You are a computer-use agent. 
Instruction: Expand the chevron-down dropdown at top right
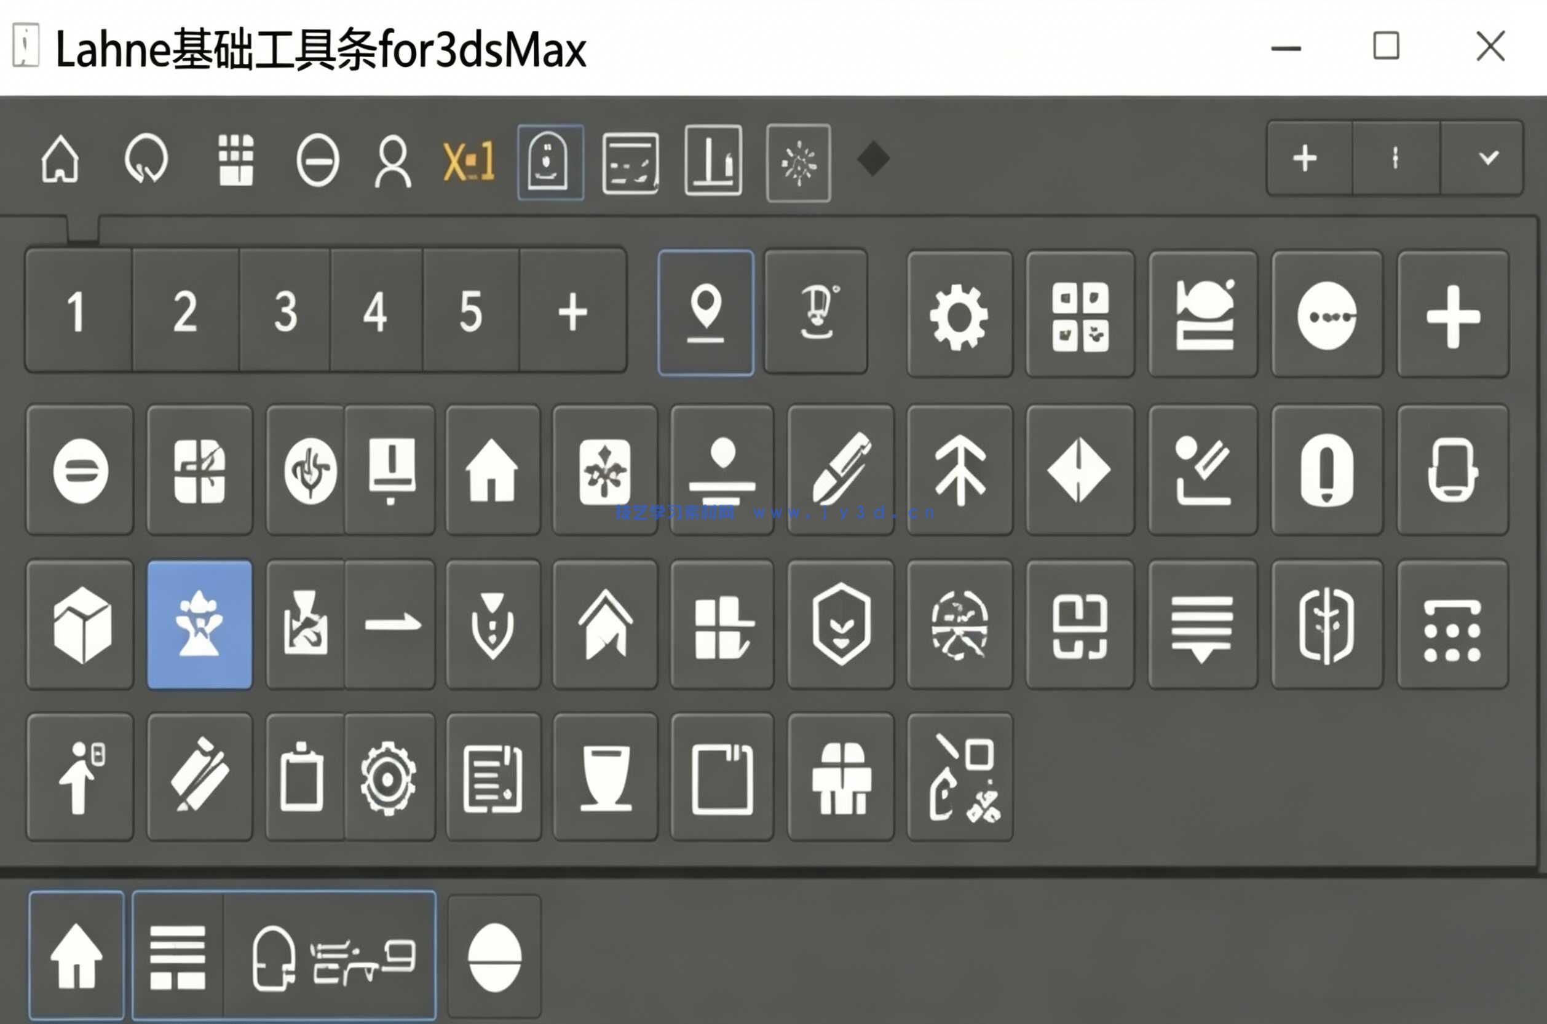[x=1489, y=158]
